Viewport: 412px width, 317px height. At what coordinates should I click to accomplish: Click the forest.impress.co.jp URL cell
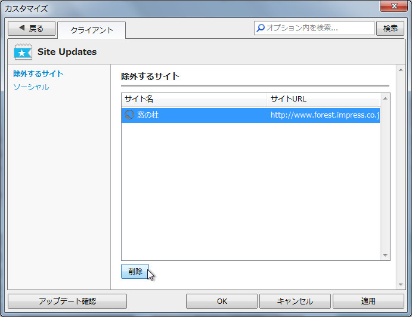pyautogui.click(x=325, y=115)
